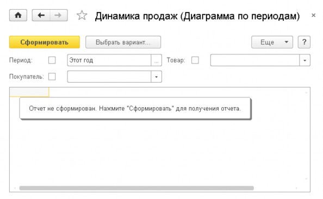
Task: Open help with the question mark button
Action: click(x=304, y=42)
